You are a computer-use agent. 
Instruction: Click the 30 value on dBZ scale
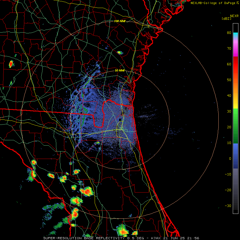click(x=229, y=111)
